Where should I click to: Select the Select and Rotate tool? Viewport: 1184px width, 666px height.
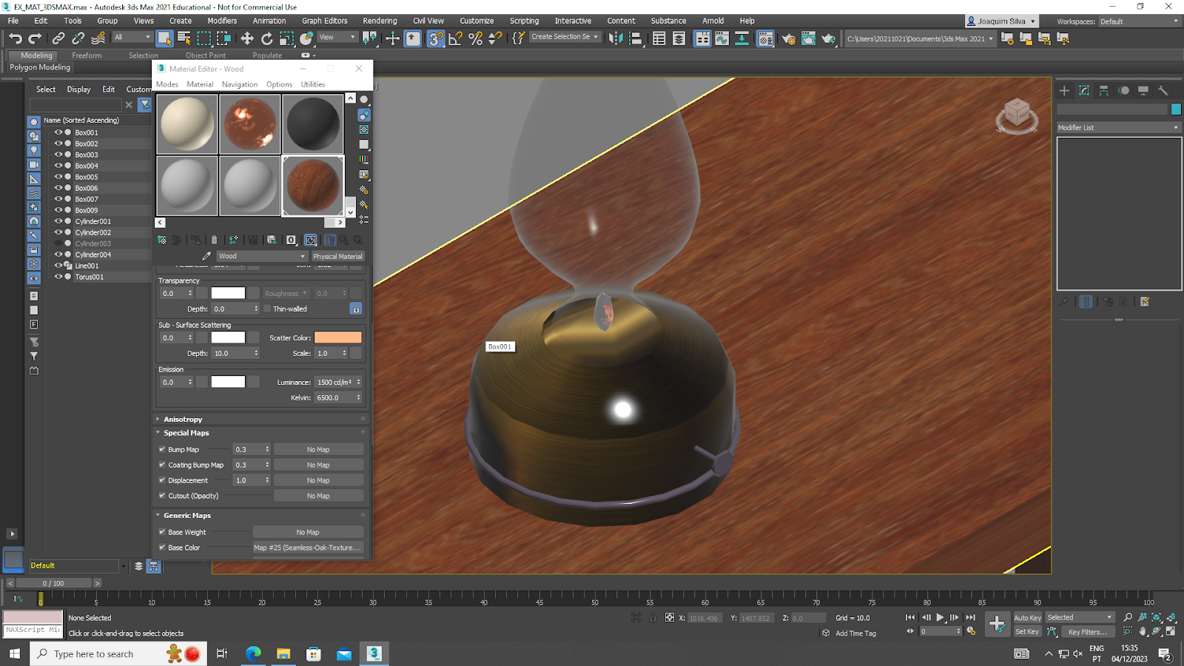pos(267,38)
